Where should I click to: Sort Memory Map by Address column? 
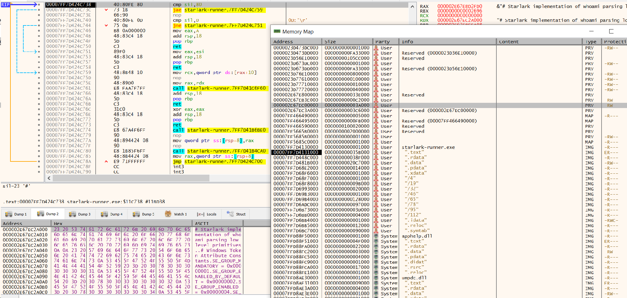pos(296,42)
